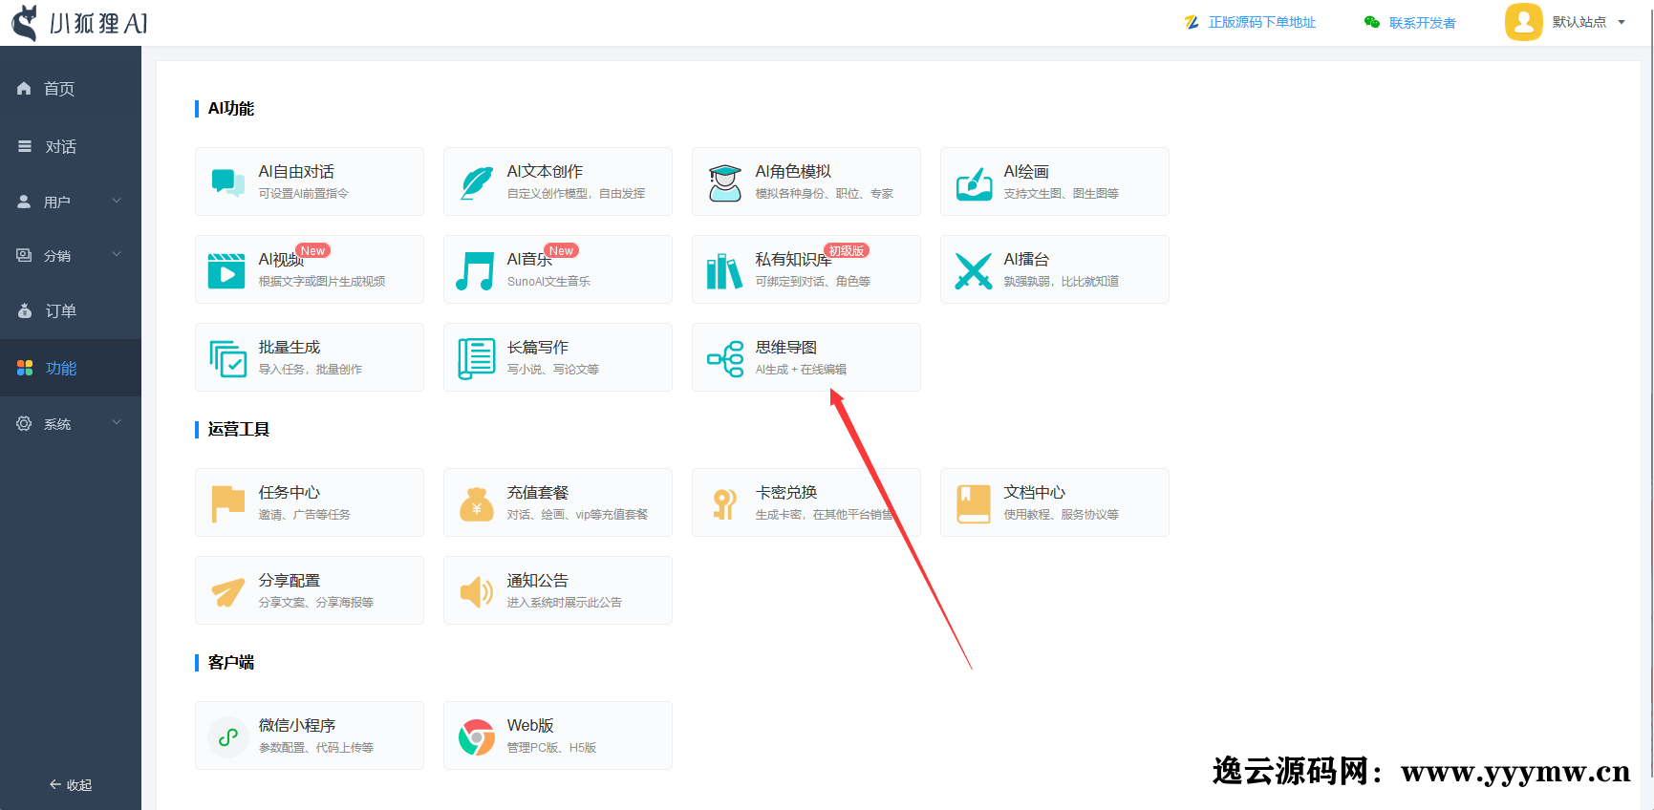Image resolution: width=1654 pixels, height=810 pixels.
Task: Click the 订单 money bag sidebar icon
Action: [x=25, y=310]
